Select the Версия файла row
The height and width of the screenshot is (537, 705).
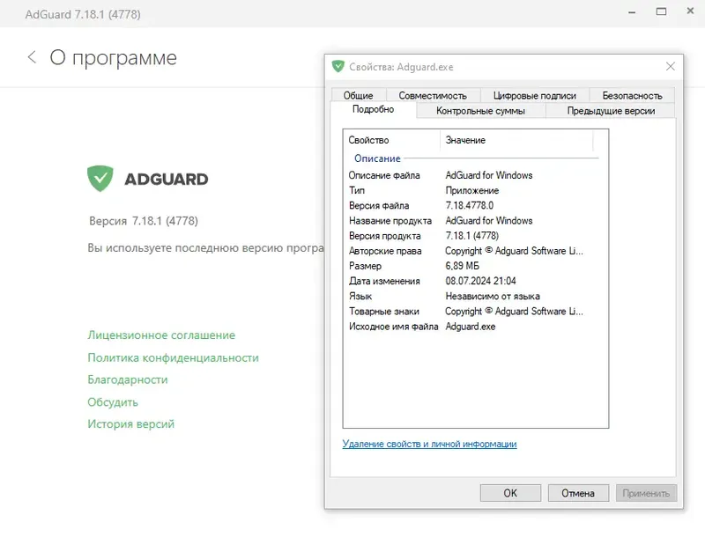(473, 206)
